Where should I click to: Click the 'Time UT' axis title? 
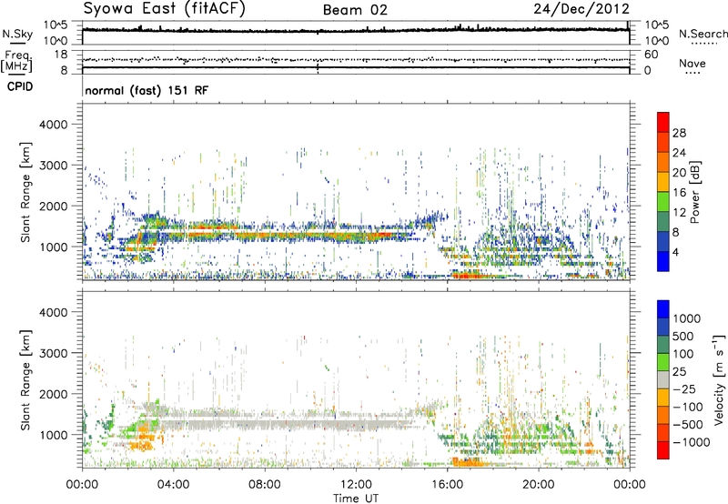(x=356, y=499)
